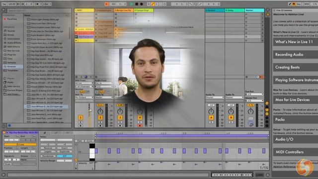
Task: Select the Grooves browser category
Action: coord(12,66)
